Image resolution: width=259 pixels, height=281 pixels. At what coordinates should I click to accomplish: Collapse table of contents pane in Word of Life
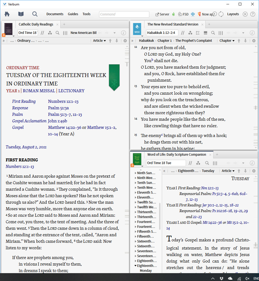coord(164,171)
